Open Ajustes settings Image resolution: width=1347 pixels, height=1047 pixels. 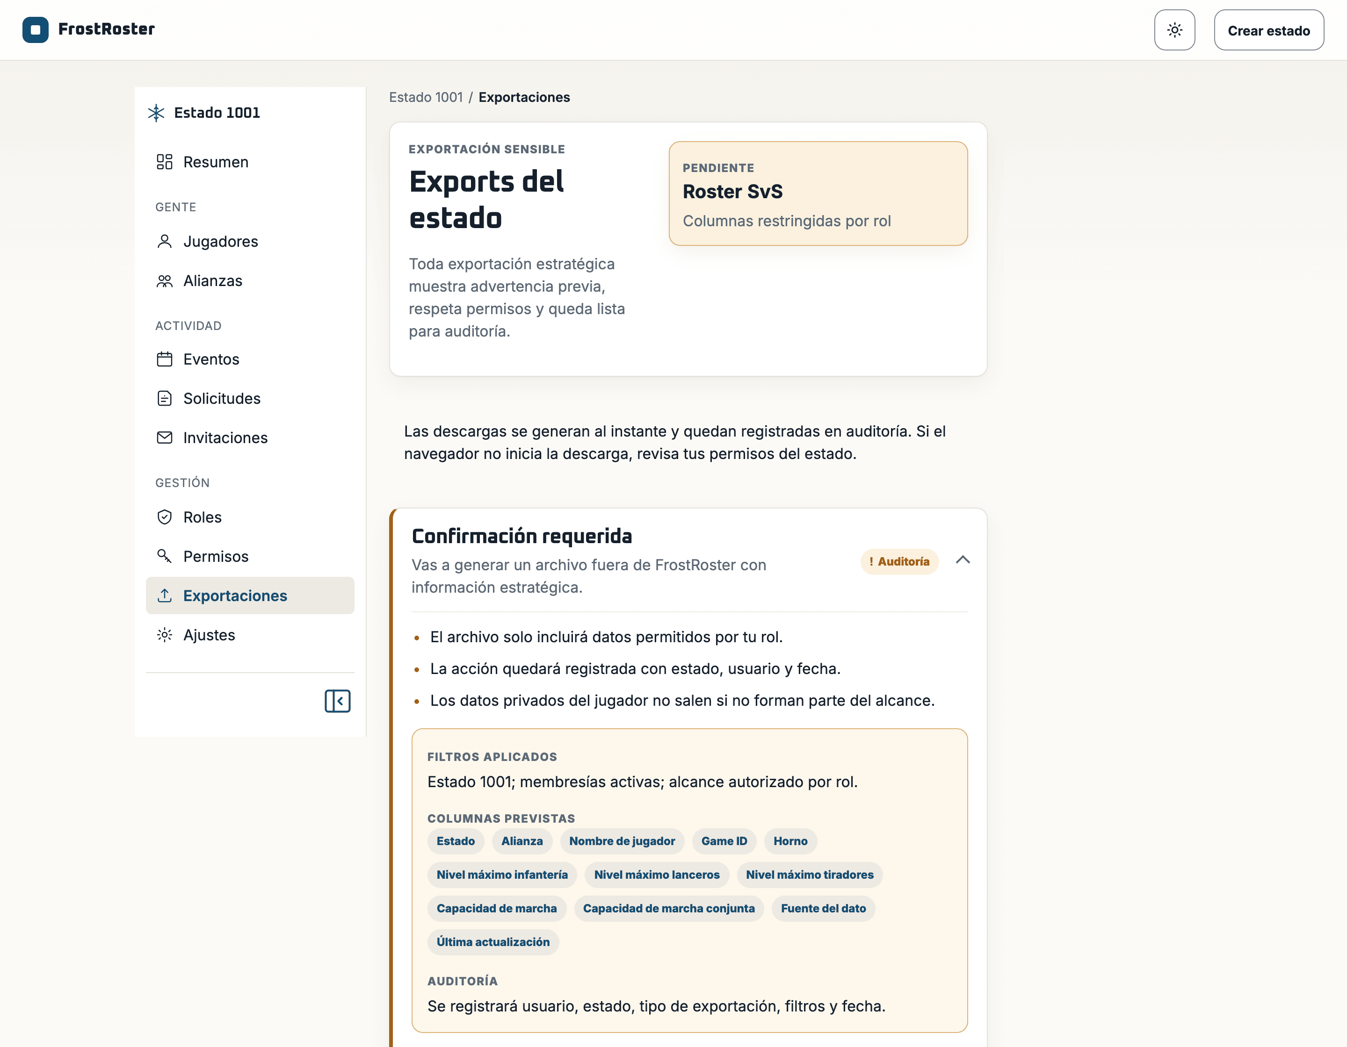[250, 635]
